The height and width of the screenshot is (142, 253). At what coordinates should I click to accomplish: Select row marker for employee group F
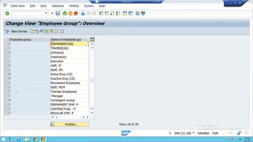pos(6,44)
